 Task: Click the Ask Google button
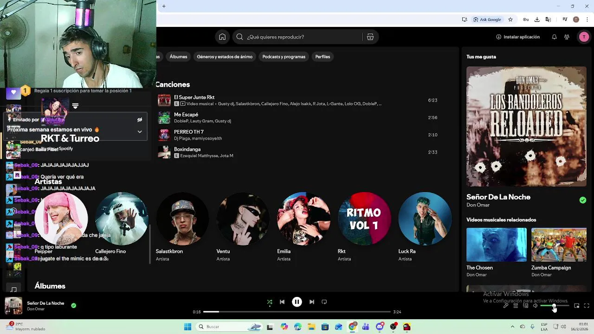[x=487, y=19]
